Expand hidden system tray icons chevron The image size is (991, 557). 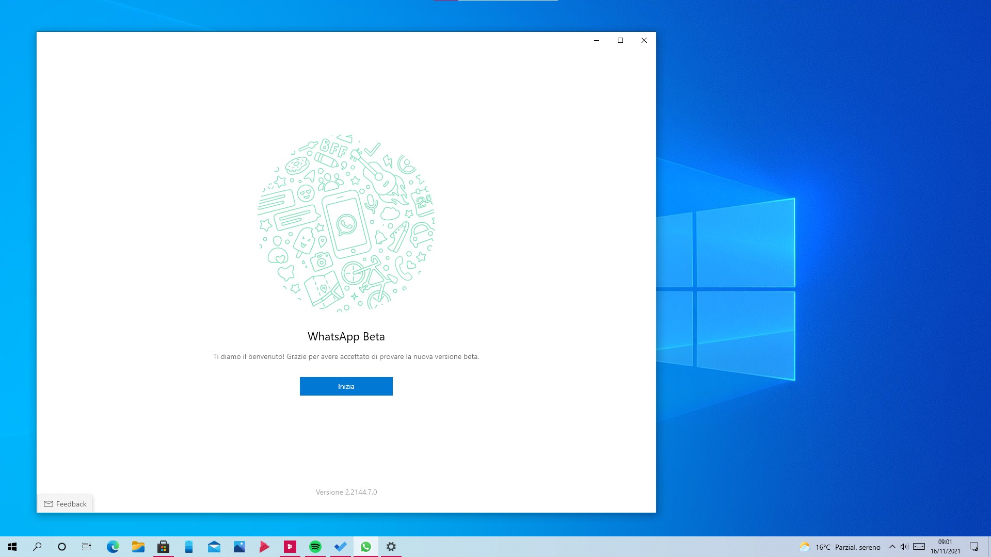892,547
